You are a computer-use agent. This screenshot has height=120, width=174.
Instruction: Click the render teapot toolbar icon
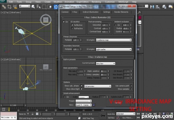coord(171,7)
